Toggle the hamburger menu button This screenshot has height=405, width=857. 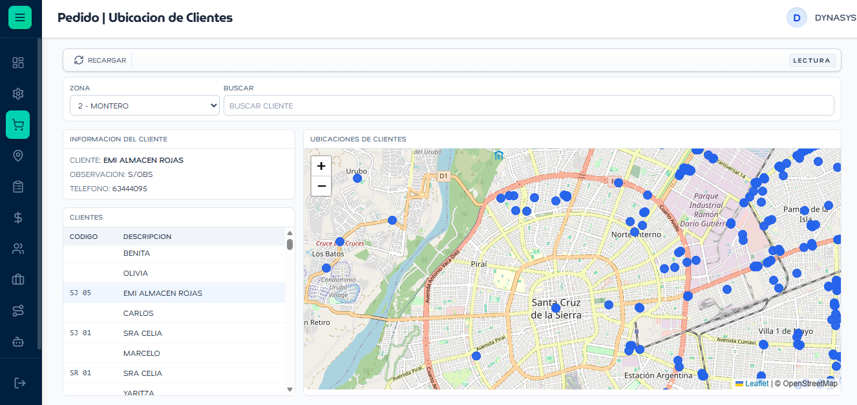pos(20,17)
